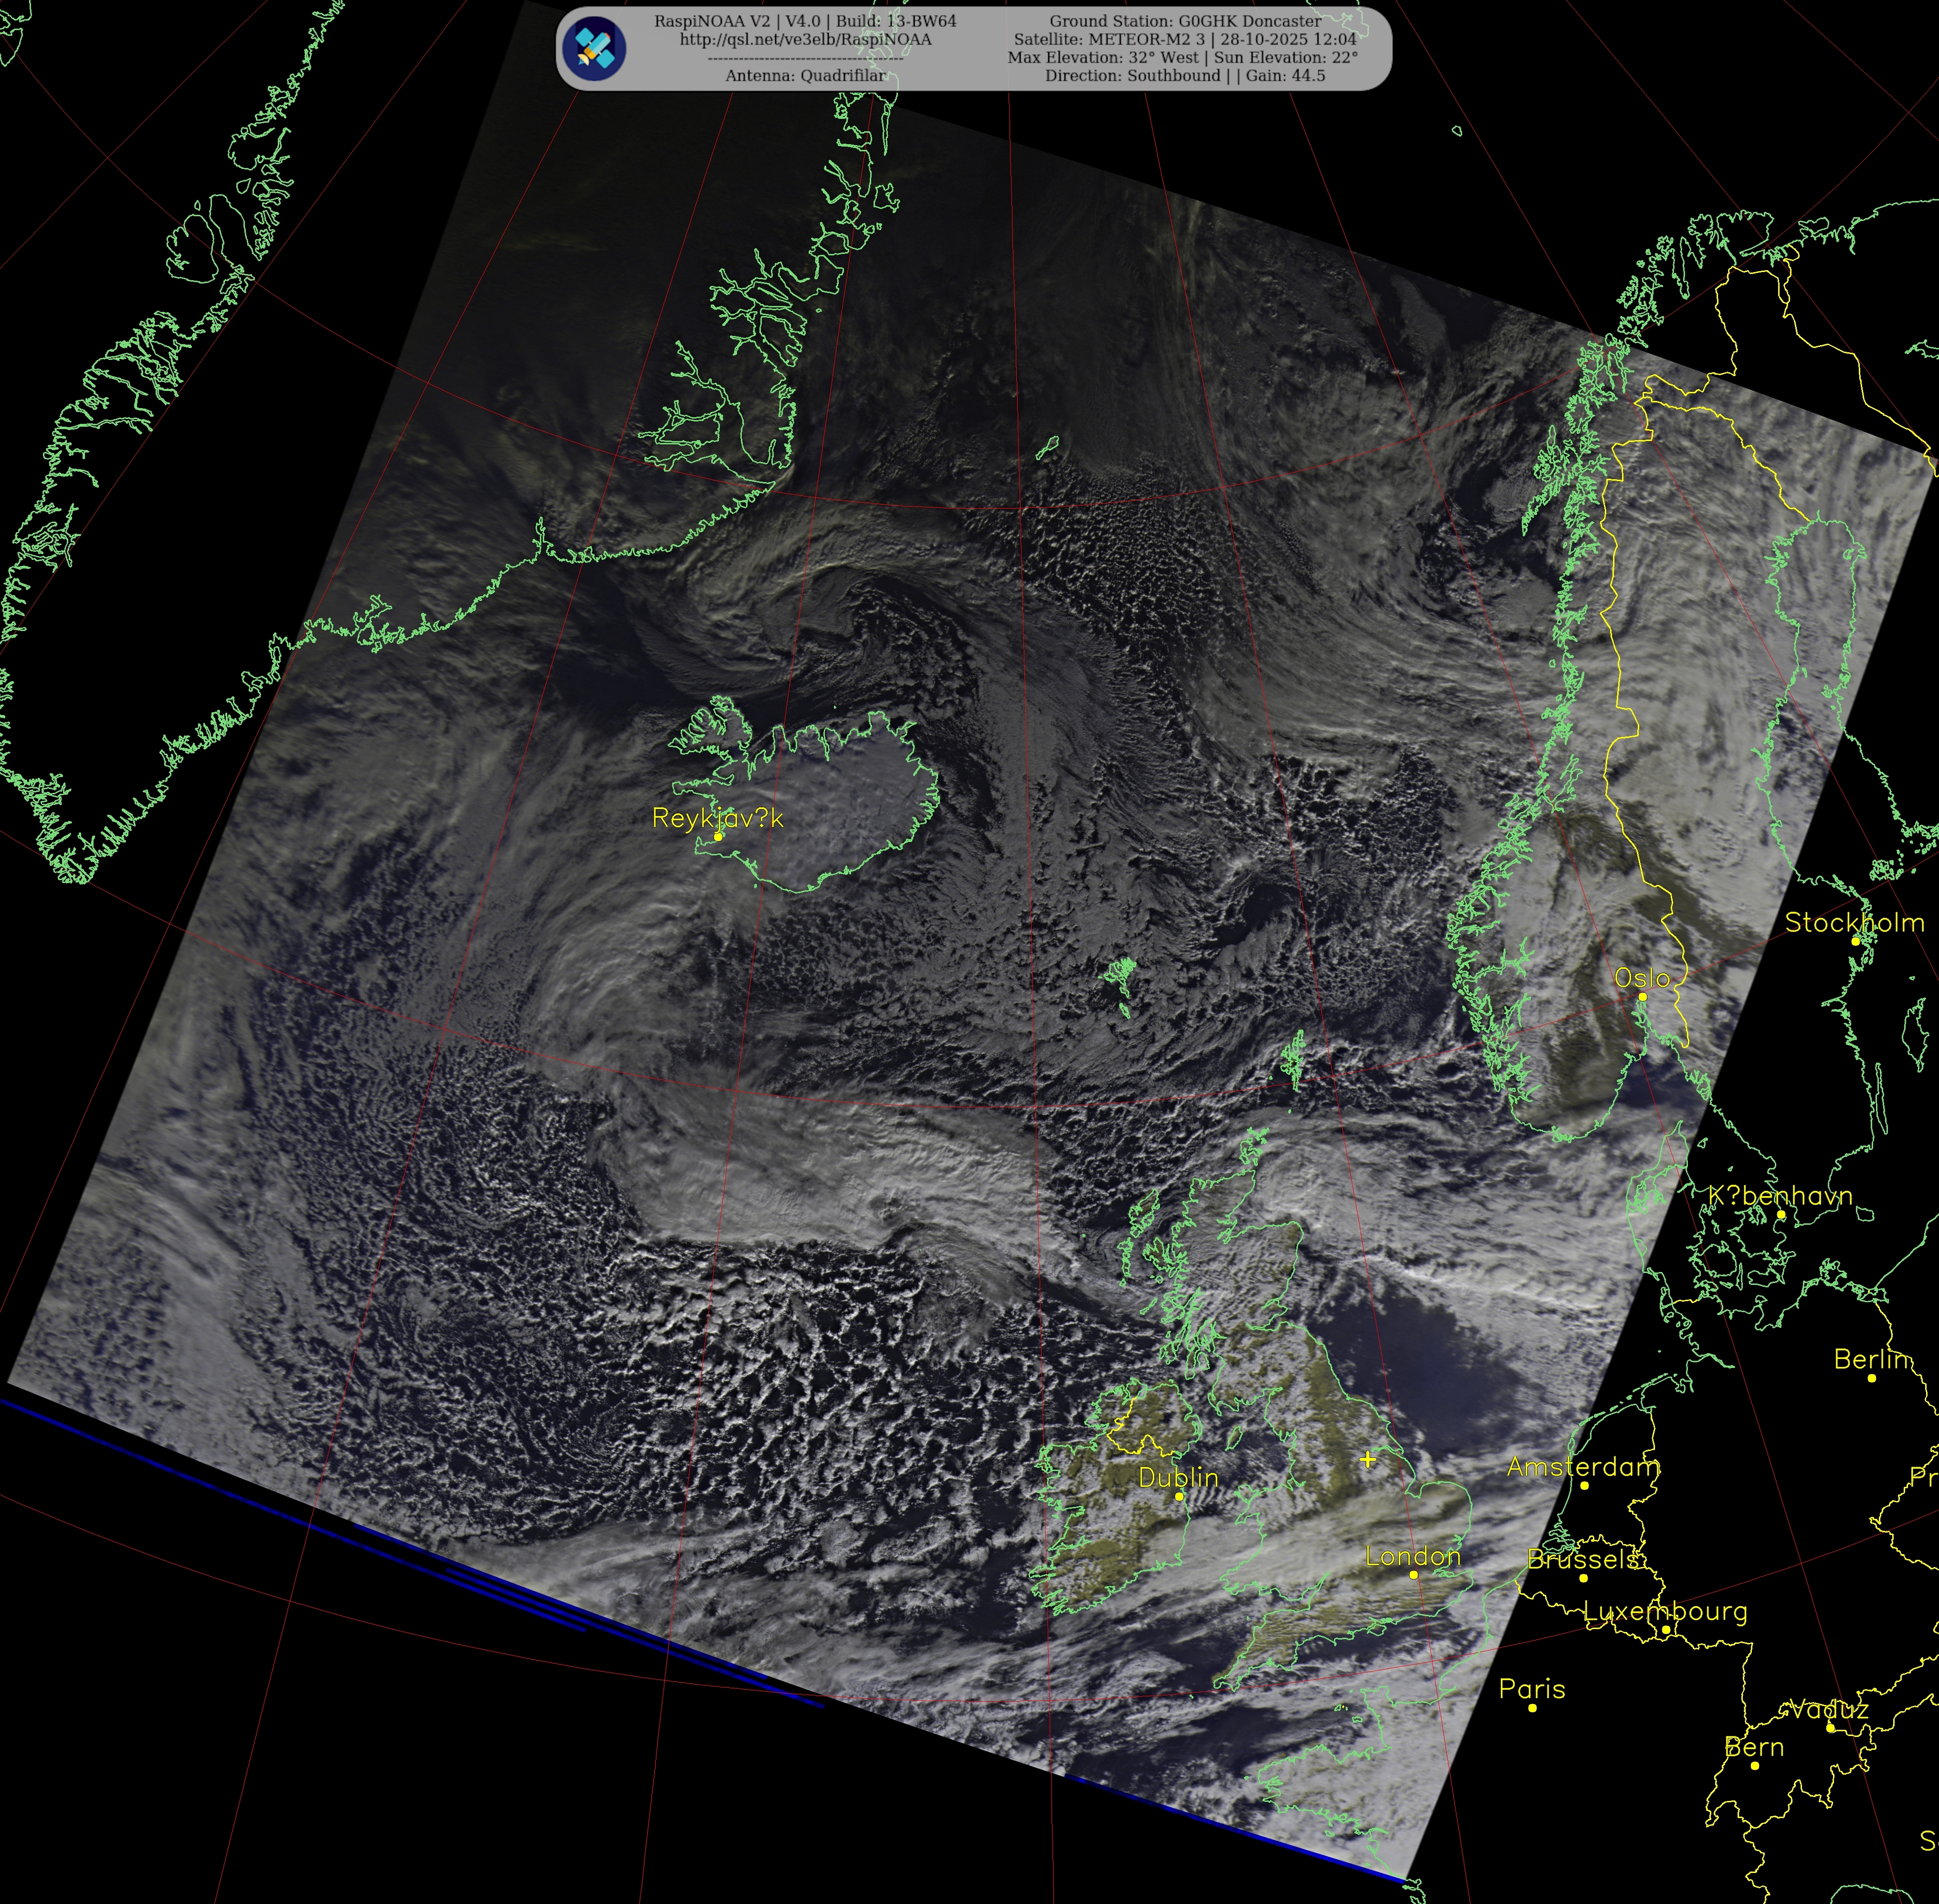Click the Vaduz city label

coord(1829,1709)
